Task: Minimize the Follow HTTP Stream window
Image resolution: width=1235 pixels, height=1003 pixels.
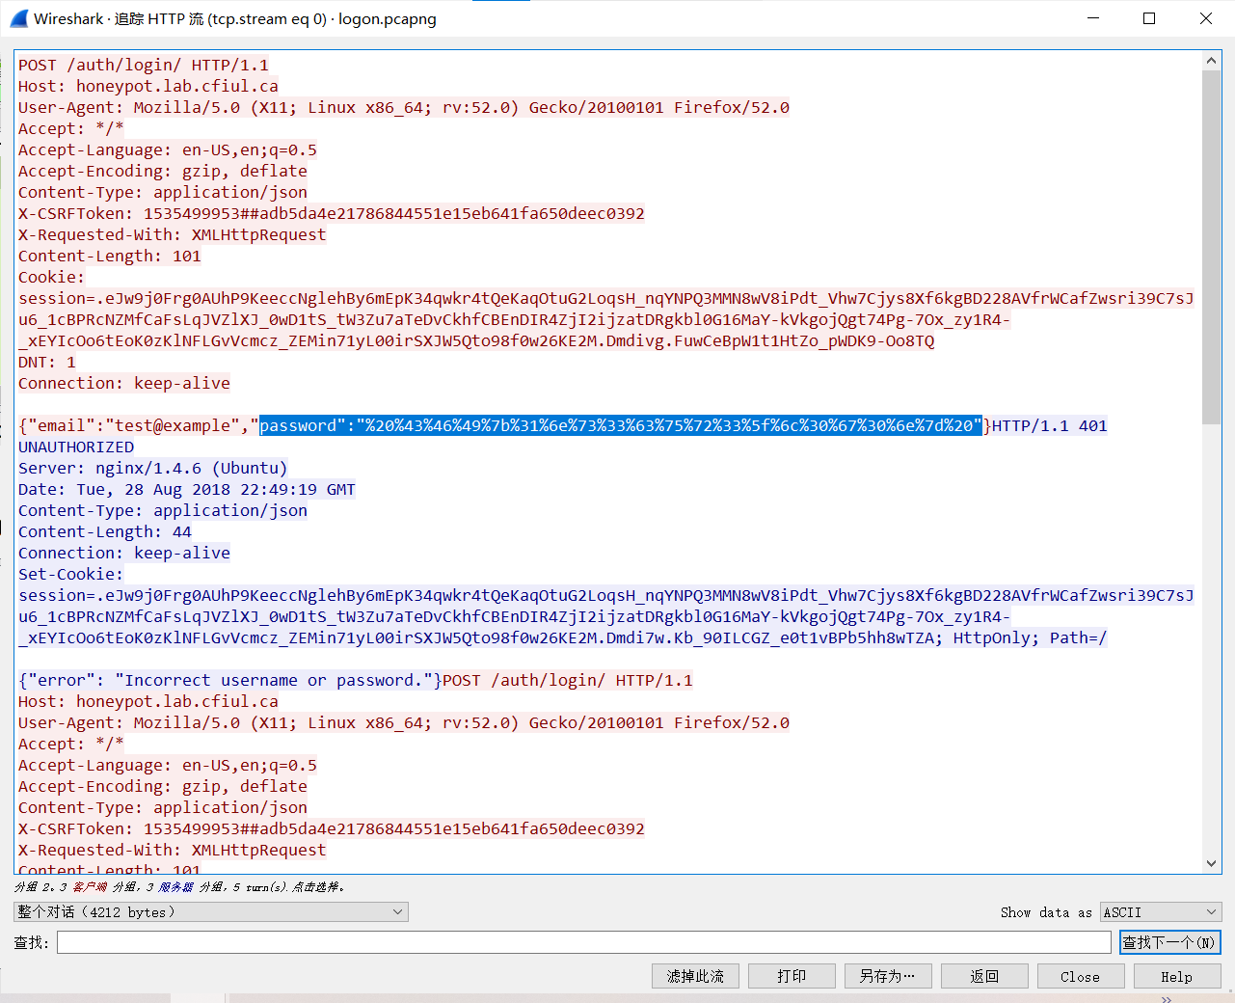Action: (x=1093, y=18)
